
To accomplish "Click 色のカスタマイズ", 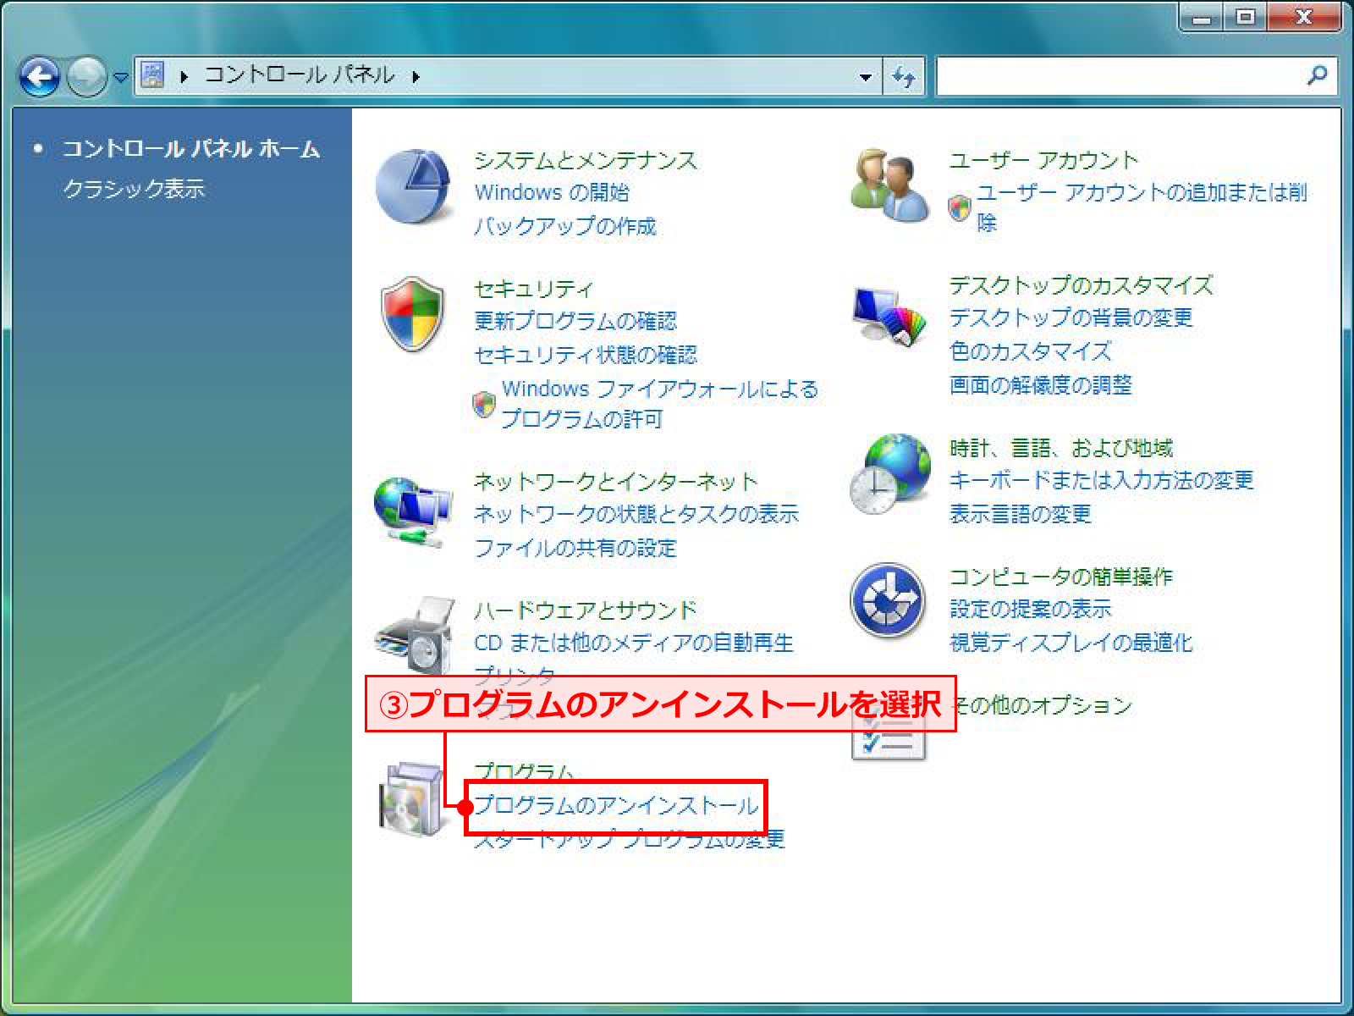I will click(x=1030, y=351).
